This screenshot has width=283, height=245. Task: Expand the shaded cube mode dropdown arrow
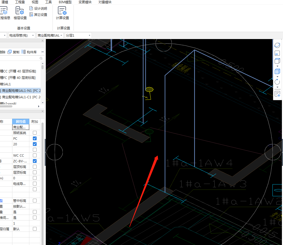277,77
